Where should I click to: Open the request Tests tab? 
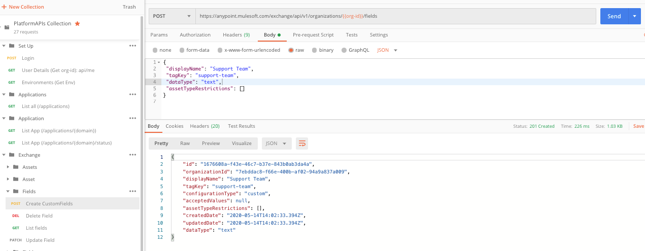(352, 35)
